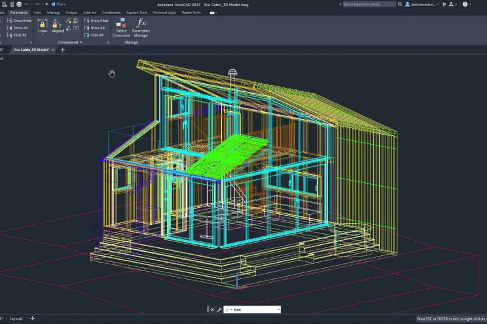The height and width of the screenshot is (324, 487).
Task: Click the Share button
Action: 58,4
